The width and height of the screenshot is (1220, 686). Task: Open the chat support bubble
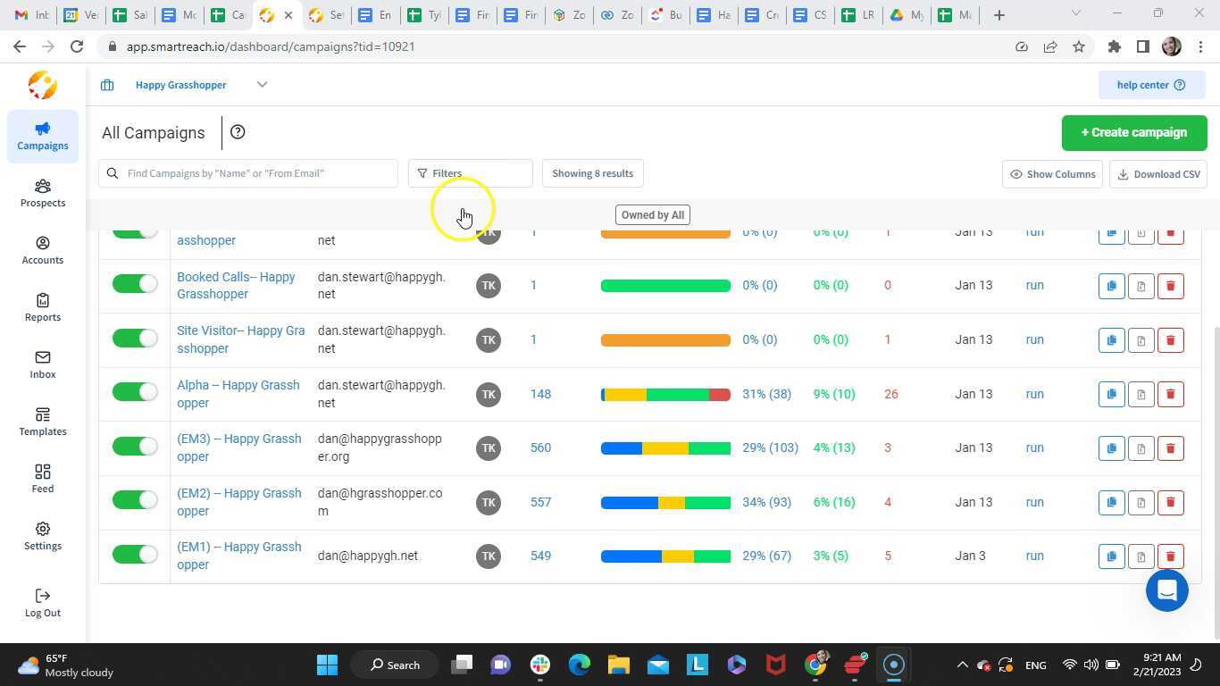[x=1166, y=590]
